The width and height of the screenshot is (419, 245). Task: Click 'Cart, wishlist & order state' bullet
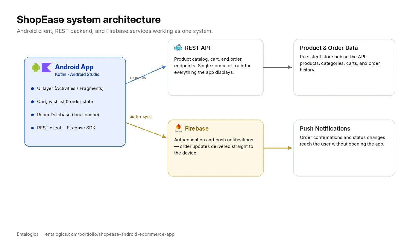pos(65,102)
